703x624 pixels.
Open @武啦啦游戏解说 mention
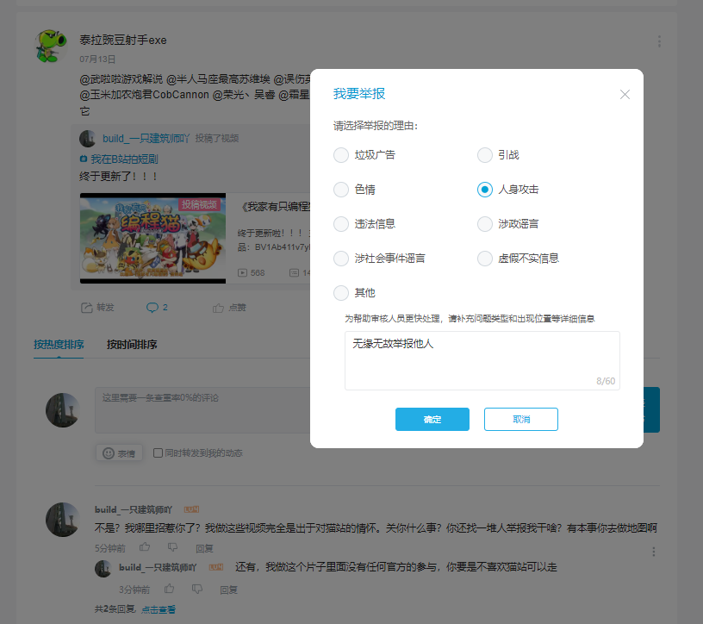tap(121, 80)
